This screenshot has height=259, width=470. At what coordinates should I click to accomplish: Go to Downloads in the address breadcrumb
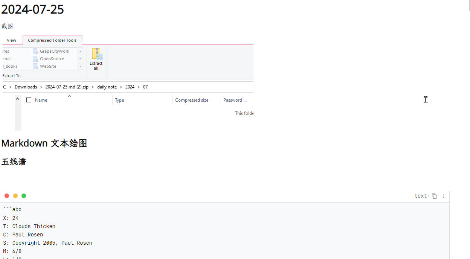point(26,87)
